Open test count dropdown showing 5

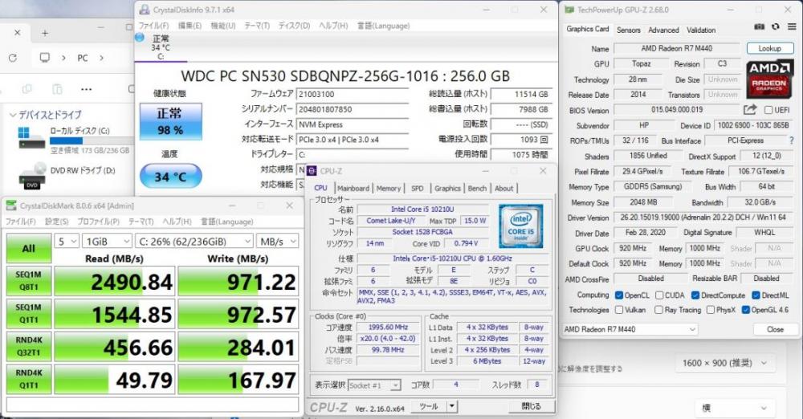pos(67,241)
